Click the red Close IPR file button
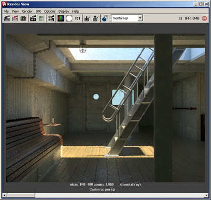Screen dimensions: 211x200 click(204, 18)
